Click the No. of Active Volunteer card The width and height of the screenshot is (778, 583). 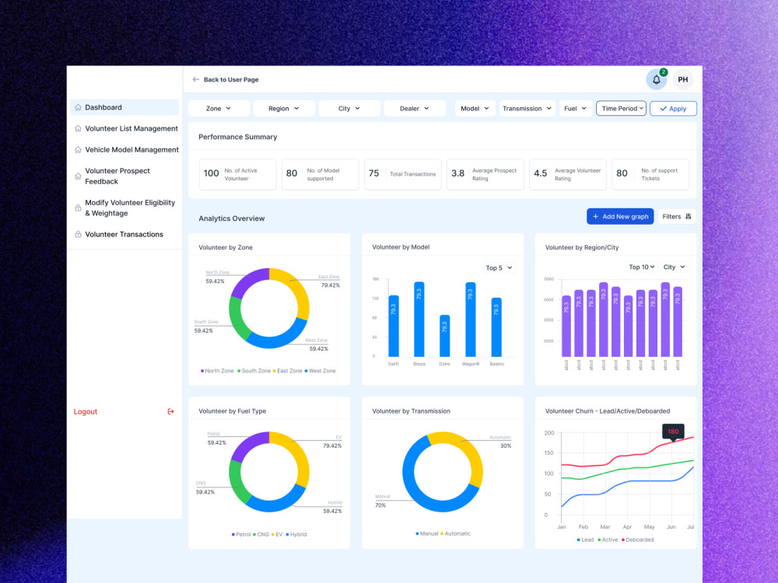237,174
